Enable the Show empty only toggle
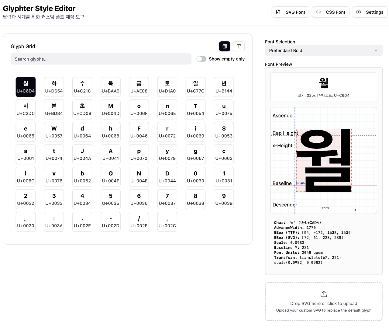389x328 pixels. (x=201, y=59)
